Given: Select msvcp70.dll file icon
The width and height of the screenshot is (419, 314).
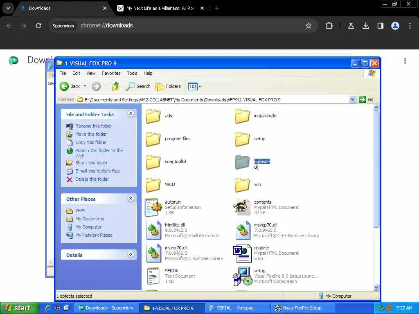Looking at the screenshot, I should [x=243, y=230].
